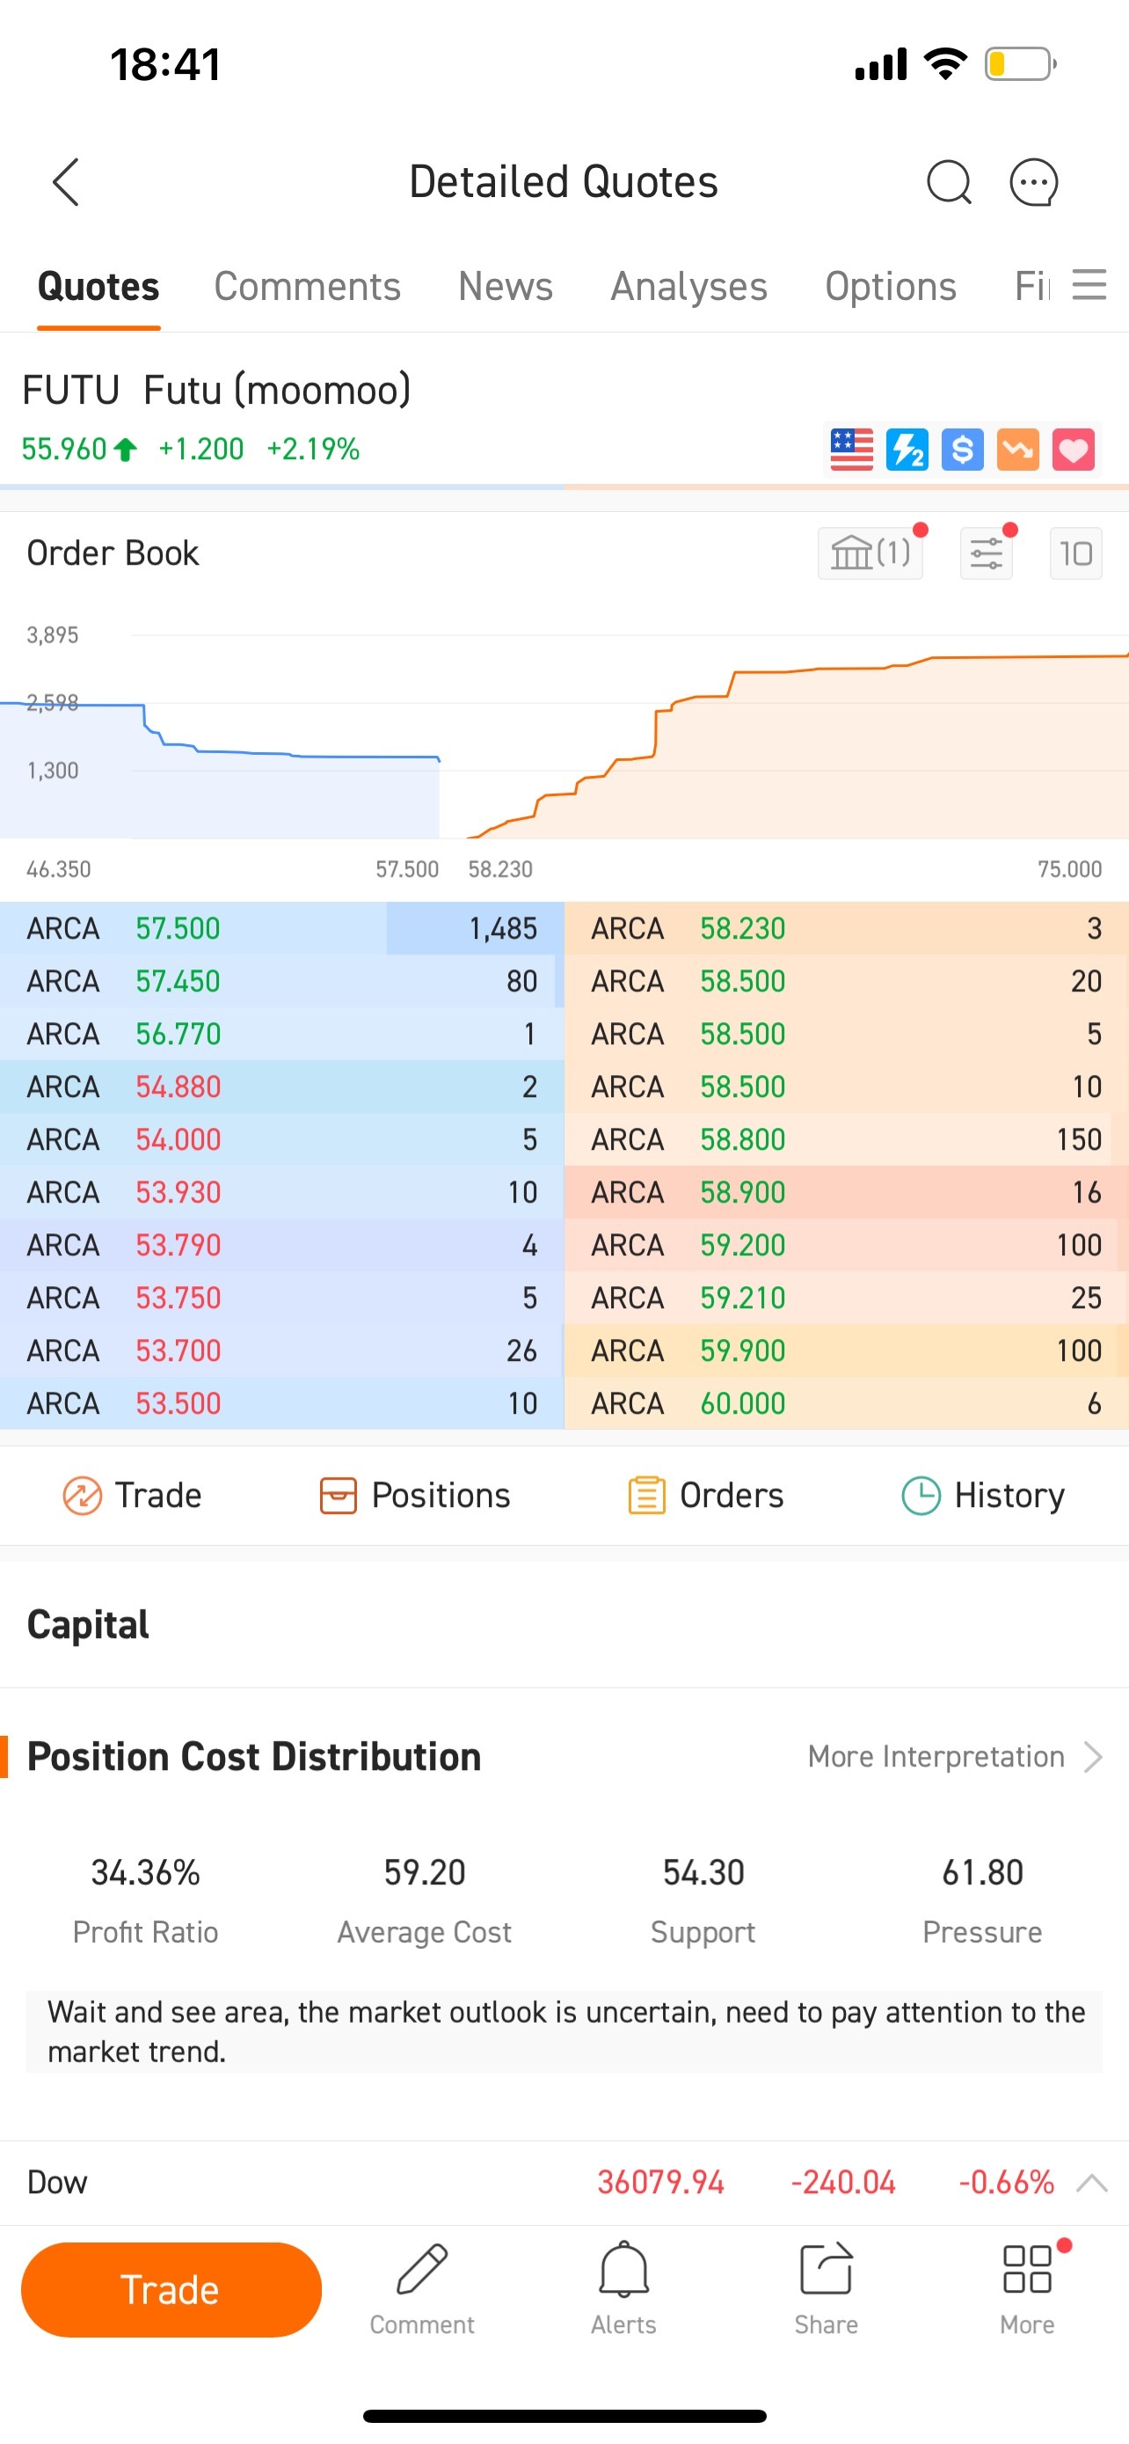Tap the Share icon
This screenshot has width=1129, height=2444.
click(x=826, y=2288)
